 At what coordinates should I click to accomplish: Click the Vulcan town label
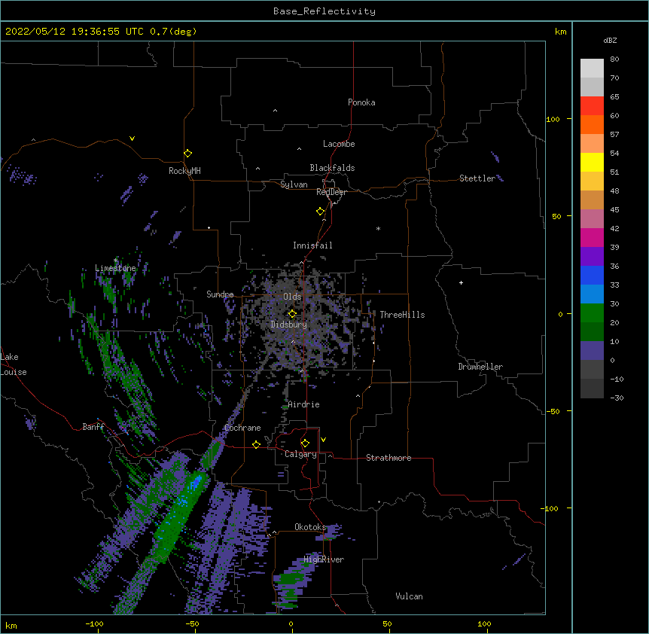tap(409, 596)
